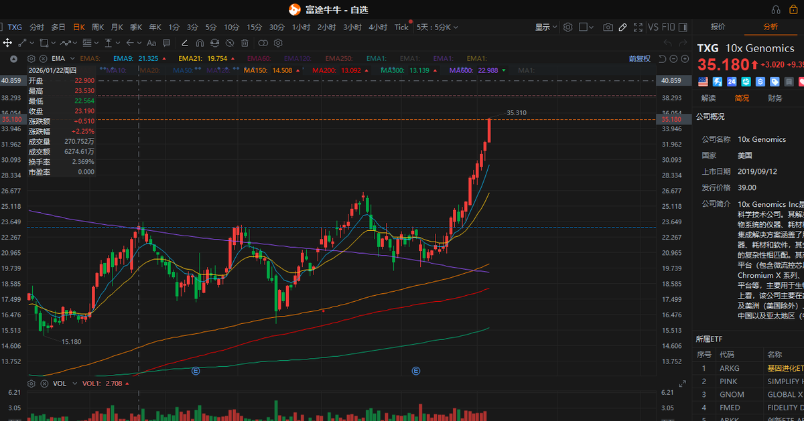This screenshot has height=421, width=804.
Task: Open drawing toolbar settings gear
Action: click(x=278, y=43)
